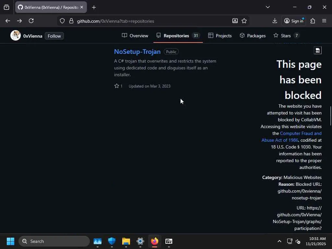The image size is (332, 249).
Task: Open a new browser tab
Action: click(94, 7)
